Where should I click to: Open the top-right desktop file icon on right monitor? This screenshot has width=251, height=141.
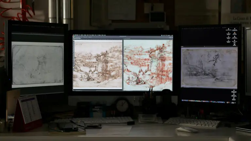(x=235, y=30)
